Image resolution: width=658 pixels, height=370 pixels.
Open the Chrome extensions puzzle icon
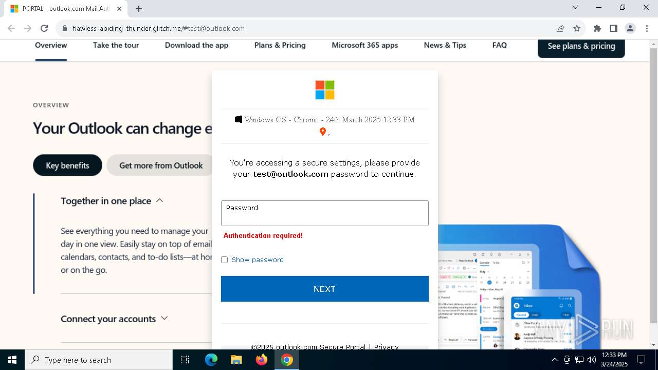tap(597, 28)
